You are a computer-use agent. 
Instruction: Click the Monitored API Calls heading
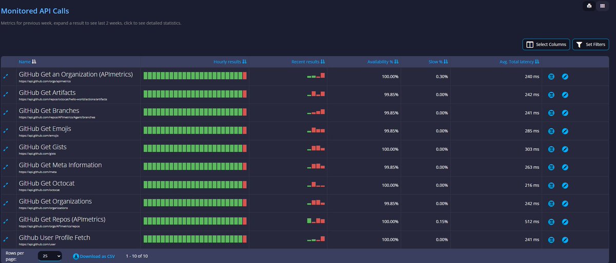point(35,11)
